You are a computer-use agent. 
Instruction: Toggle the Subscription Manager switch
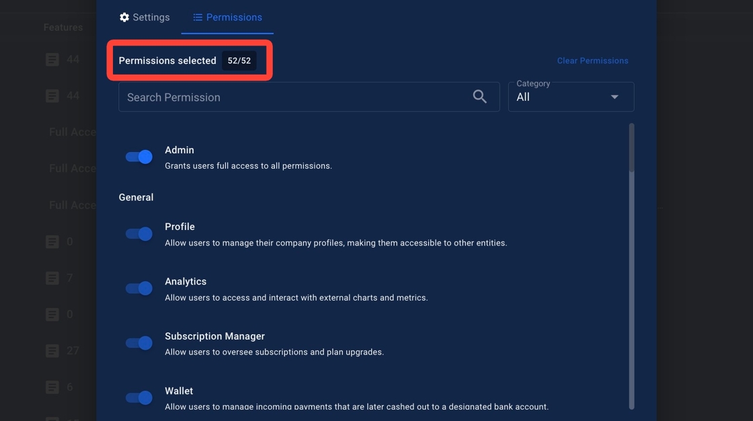coord(138,343)
